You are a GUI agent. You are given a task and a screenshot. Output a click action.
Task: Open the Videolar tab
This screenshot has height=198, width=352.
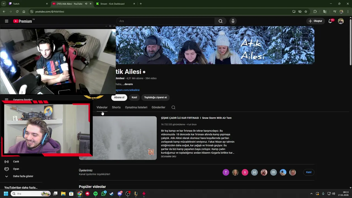pyautogui.click(x=102, y=108)
